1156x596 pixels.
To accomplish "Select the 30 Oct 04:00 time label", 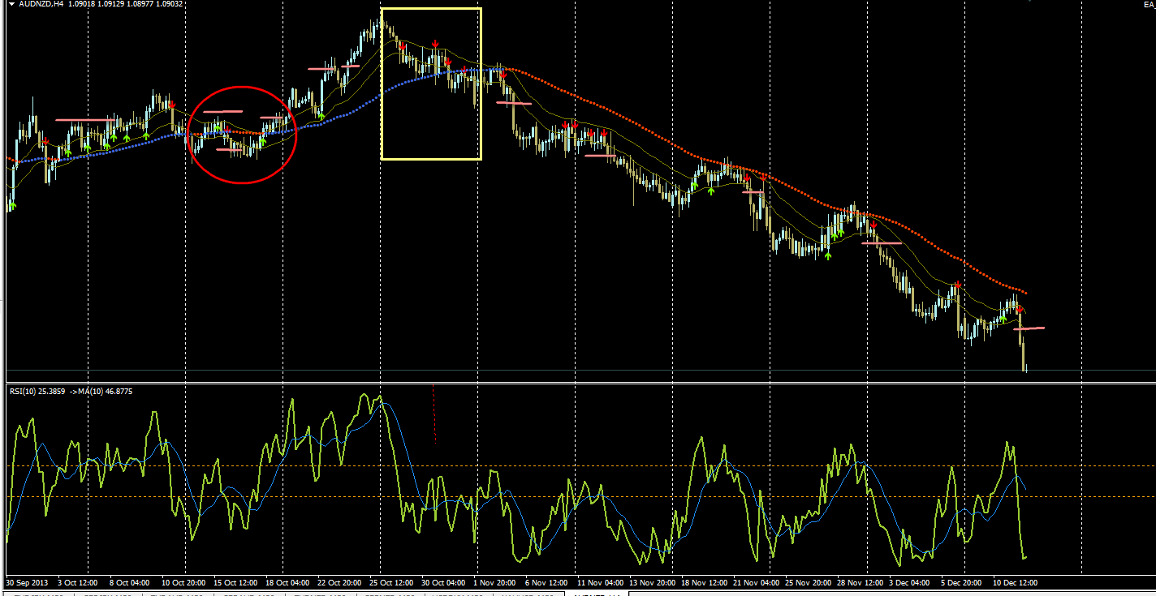I will 443,582.
